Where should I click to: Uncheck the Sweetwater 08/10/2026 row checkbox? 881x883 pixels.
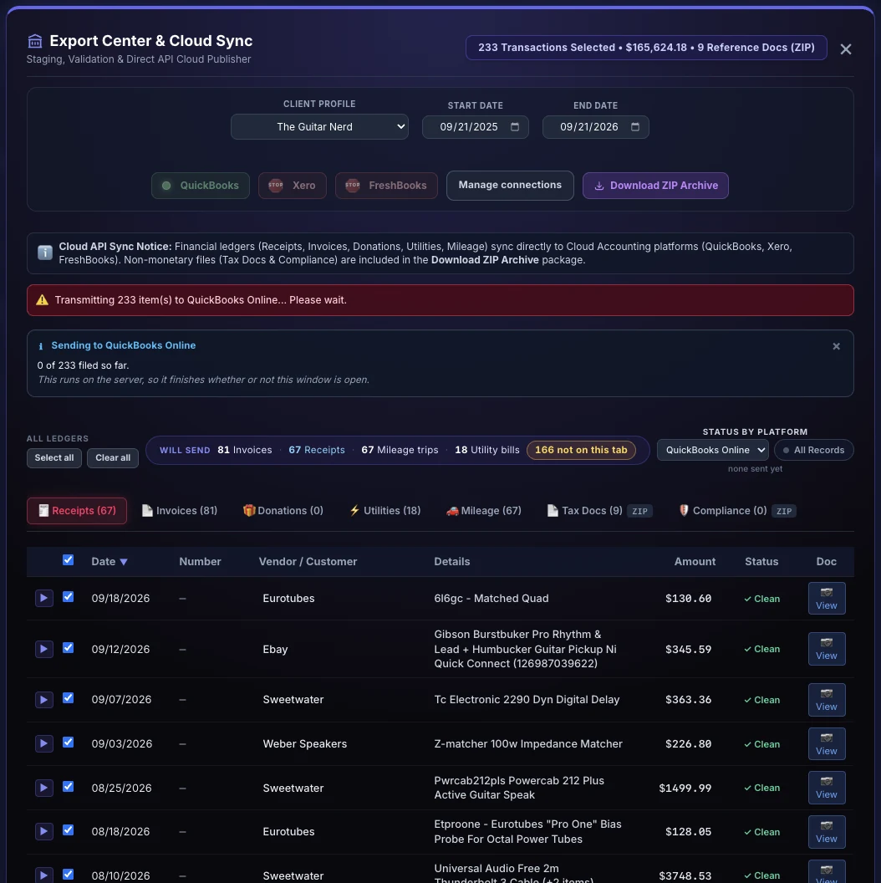[x=68, y=874]
